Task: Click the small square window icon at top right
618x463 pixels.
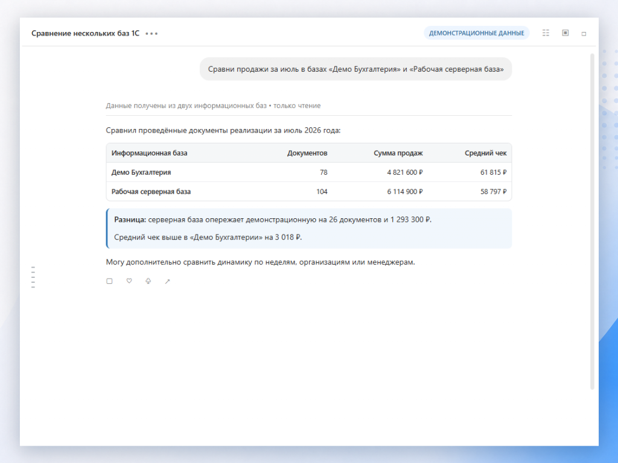Action: [584, 34]
